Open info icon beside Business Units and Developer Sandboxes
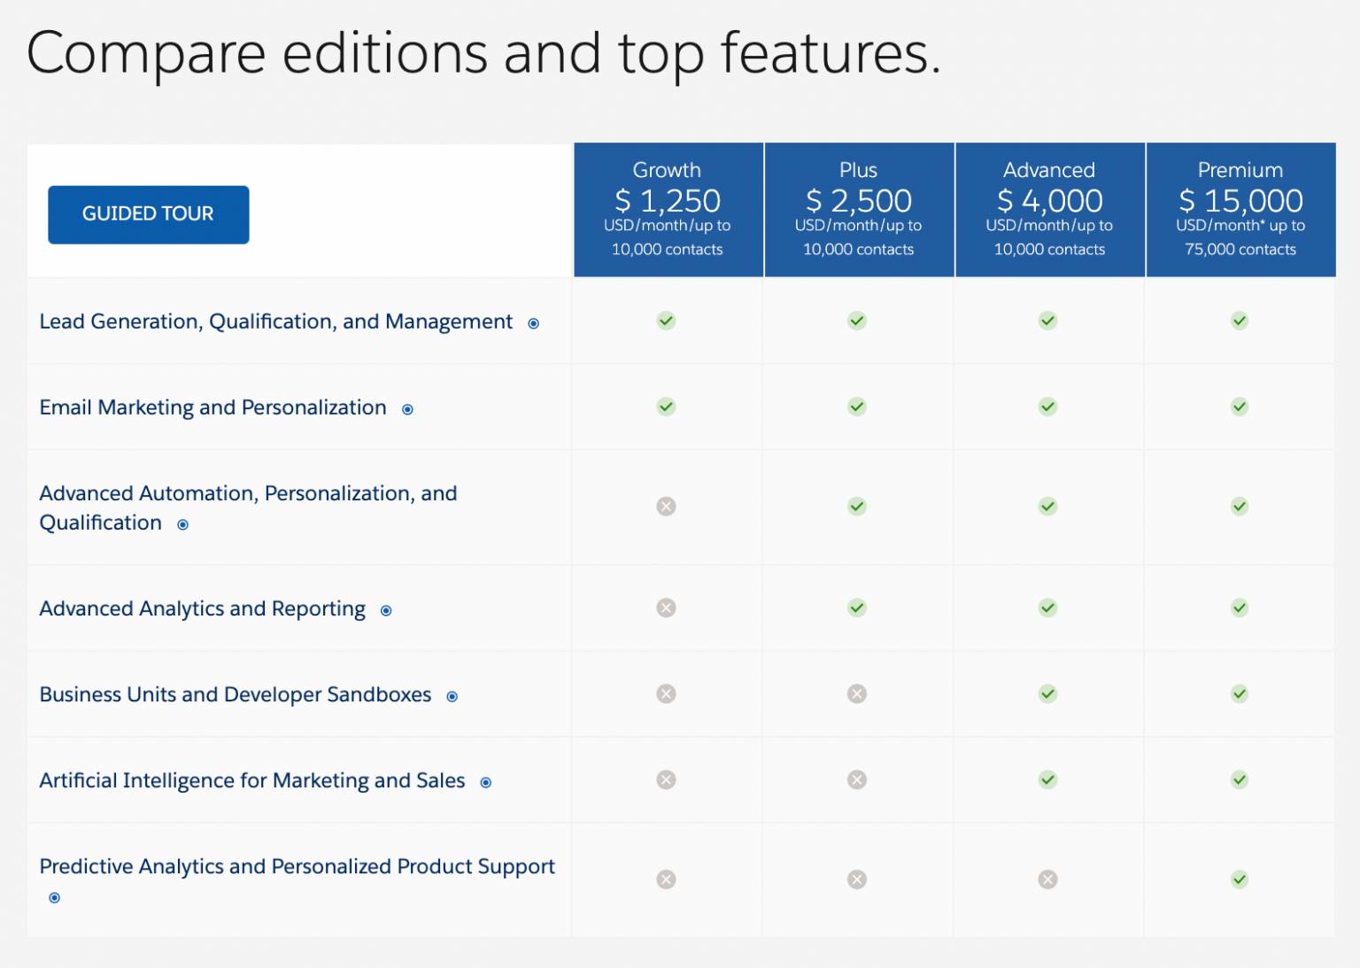The height and width of the screenshot is (968, 1360). click(x=452, y=697)
